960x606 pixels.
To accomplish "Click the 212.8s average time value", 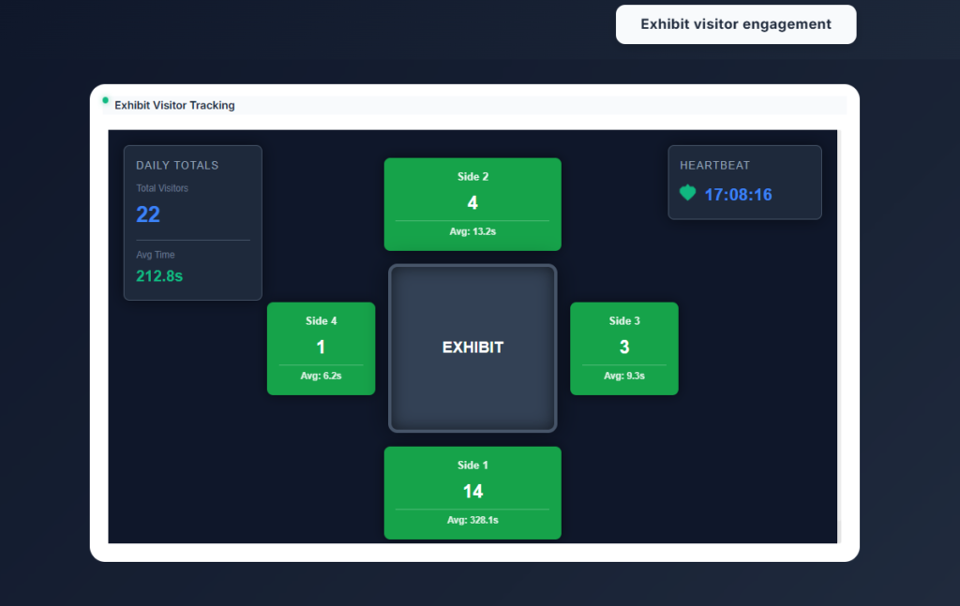I will point(159,275).
